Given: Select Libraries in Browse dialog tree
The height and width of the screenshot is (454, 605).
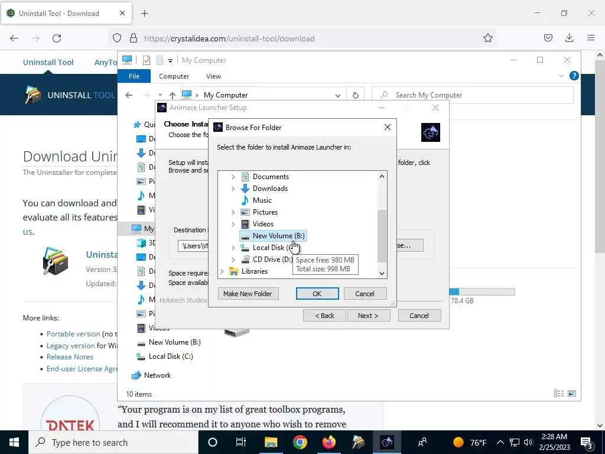Looking at the screenshot, I should 254,271.
